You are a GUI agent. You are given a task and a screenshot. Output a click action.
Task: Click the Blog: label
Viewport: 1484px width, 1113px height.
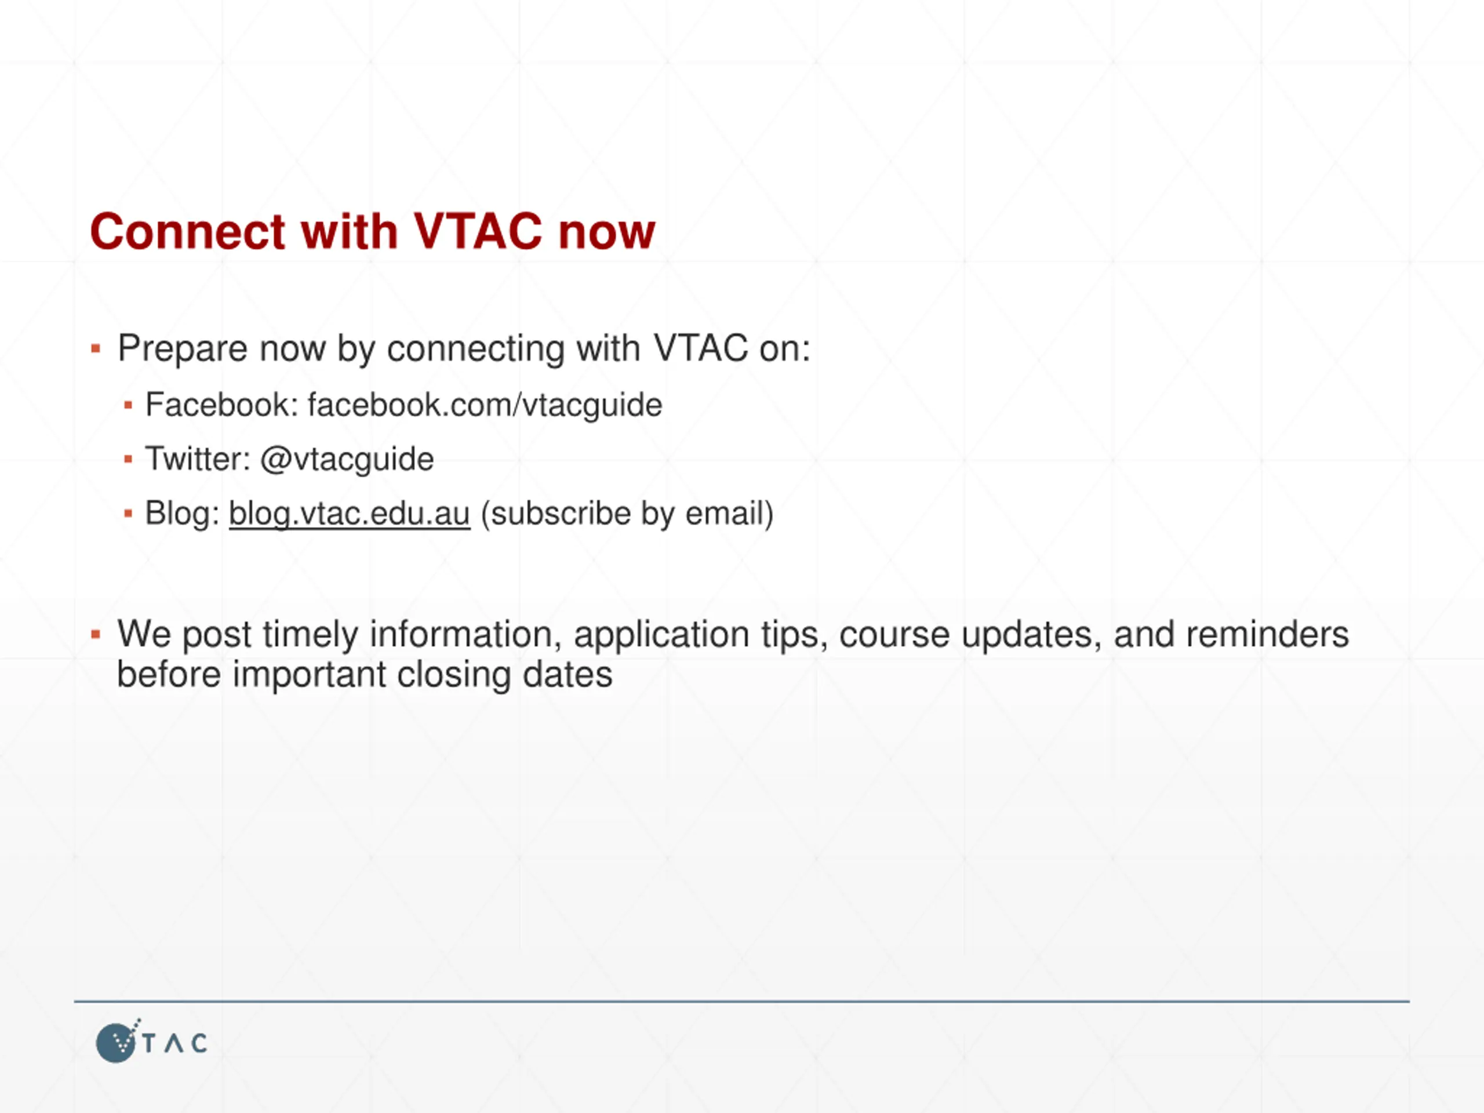point(183,514)
